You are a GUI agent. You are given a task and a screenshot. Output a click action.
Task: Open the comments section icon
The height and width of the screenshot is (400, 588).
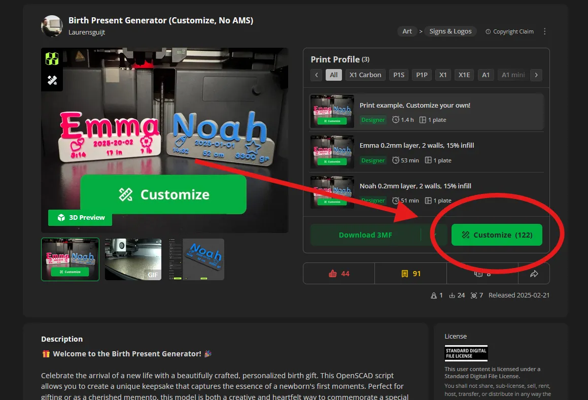coord(477,274)
